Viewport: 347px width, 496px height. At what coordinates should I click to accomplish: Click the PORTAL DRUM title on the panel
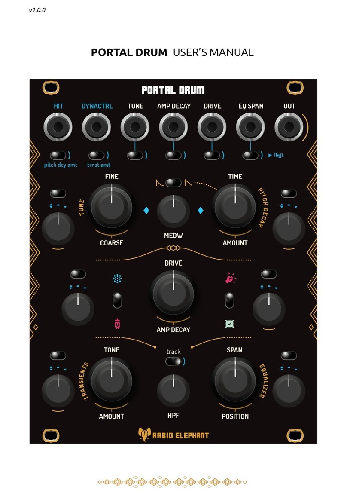173,90
